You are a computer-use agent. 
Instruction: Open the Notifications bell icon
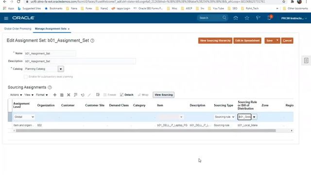point(269,18)
